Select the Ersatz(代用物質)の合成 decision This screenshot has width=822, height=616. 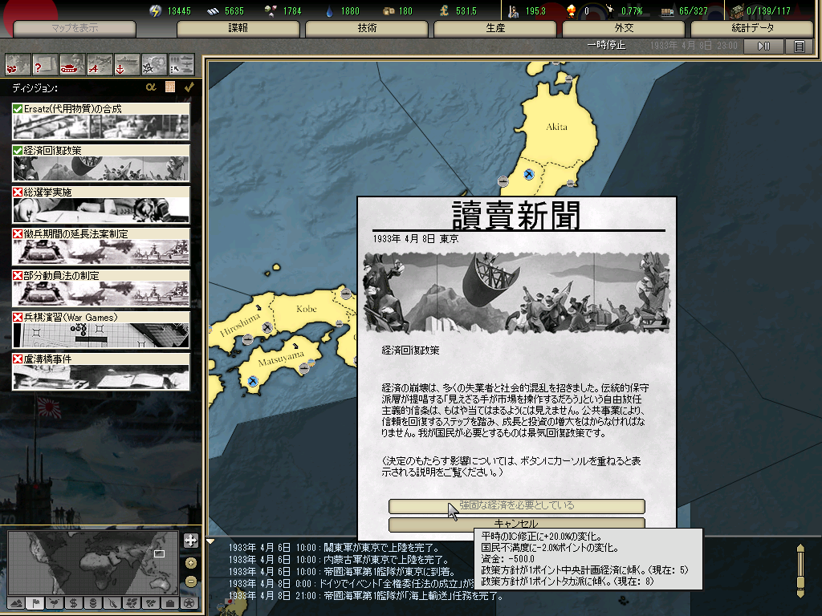coord(100,121)
